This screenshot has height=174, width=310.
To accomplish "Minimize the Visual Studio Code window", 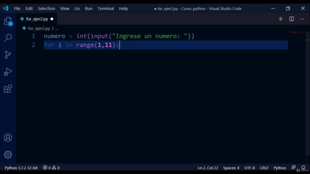I will point(273,9).
